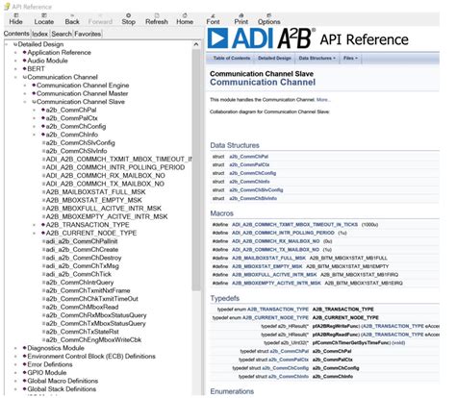
Task: Open a2b_CommChSlvConfig struct link
Action: point(256,190)
